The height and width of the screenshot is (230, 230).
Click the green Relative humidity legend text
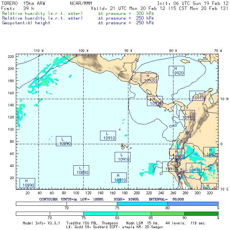click(x=43, y=14)
